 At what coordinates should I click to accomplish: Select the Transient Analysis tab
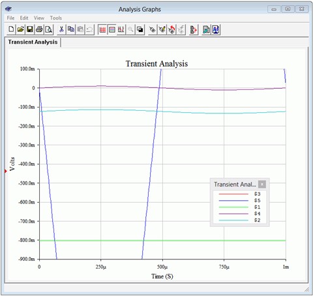tap(33, 42)
